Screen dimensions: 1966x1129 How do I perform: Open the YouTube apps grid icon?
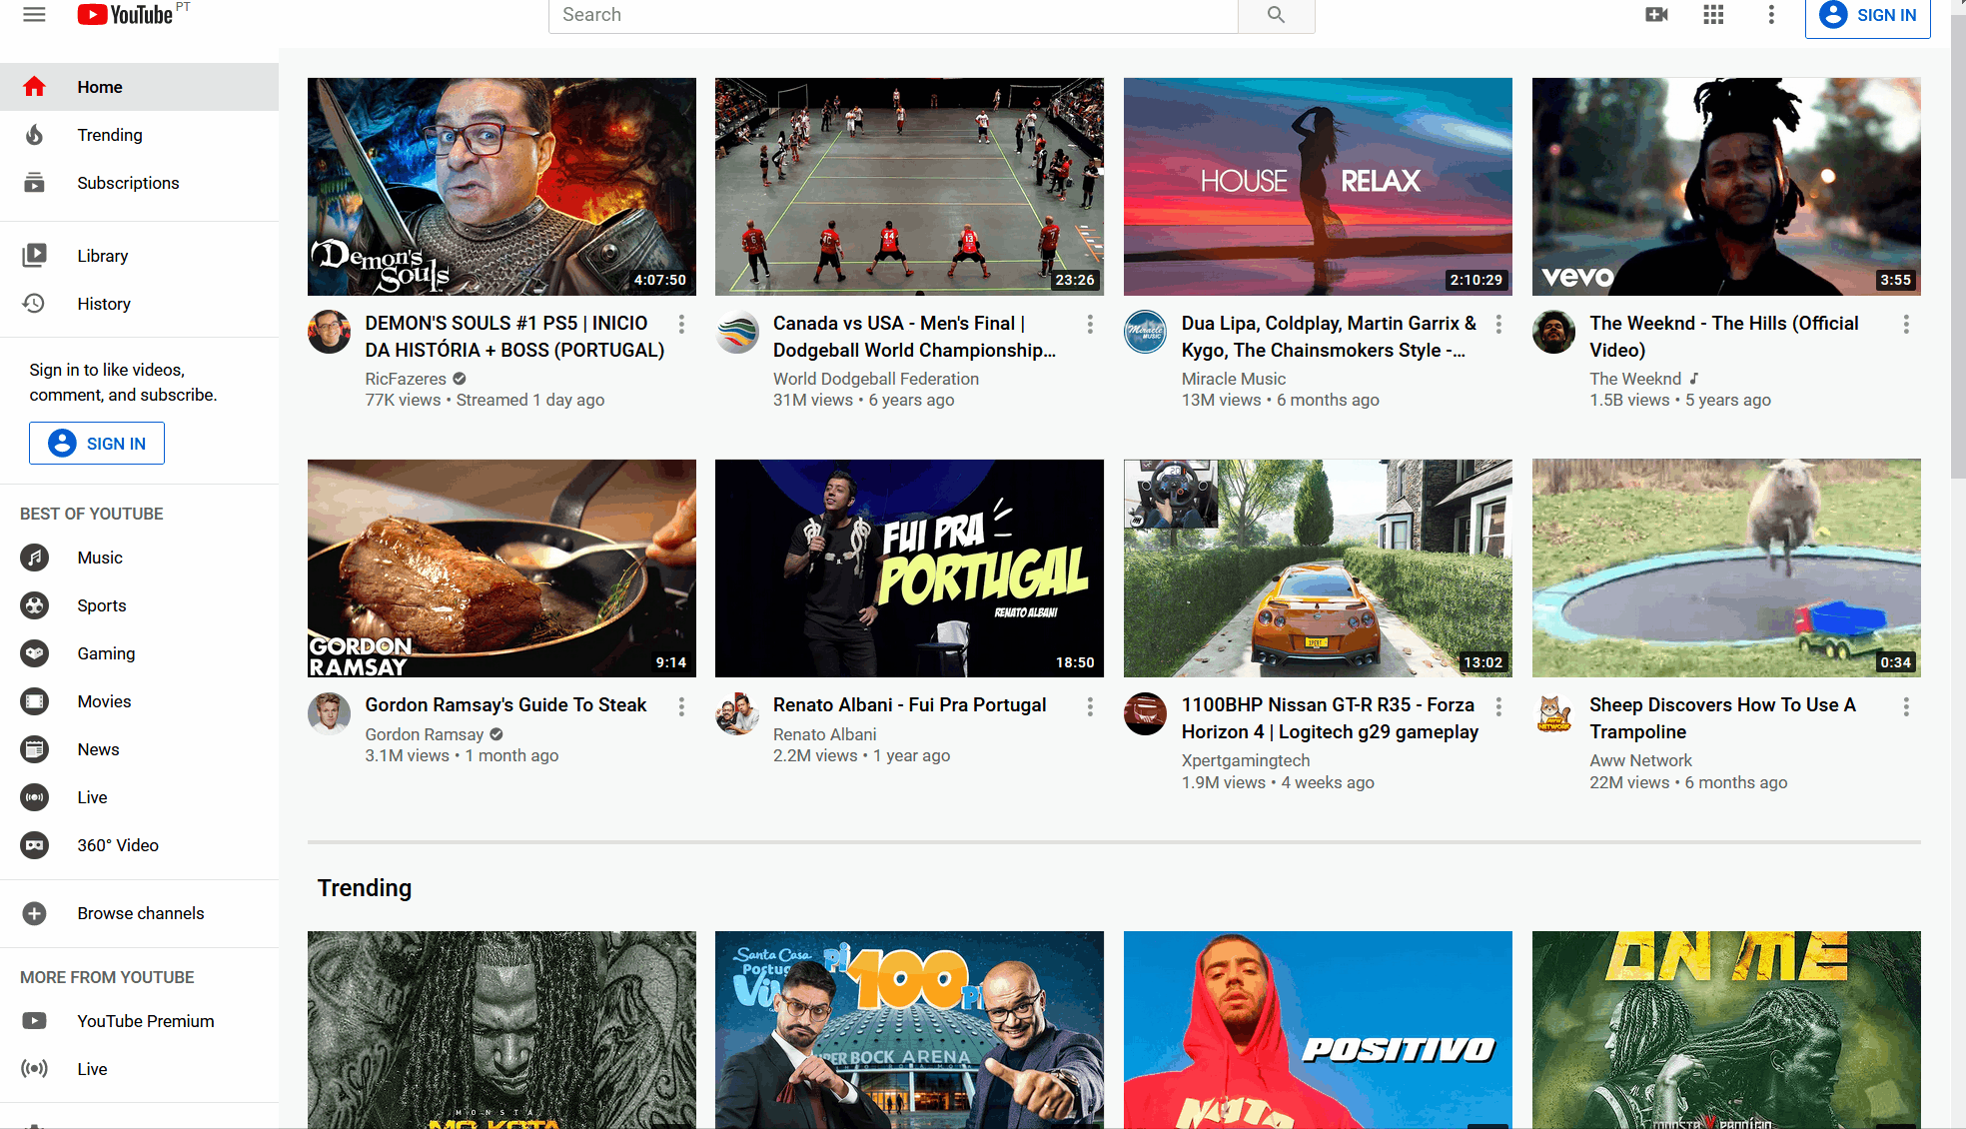pyautogui.click(x=1713, y=15)
